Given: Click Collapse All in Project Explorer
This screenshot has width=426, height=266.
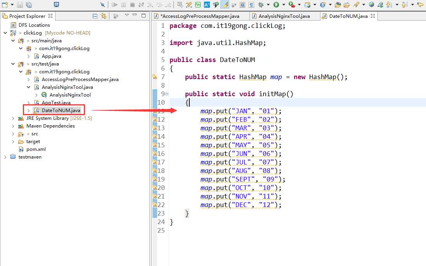Looking at the screenshot, I should (95, 16).
